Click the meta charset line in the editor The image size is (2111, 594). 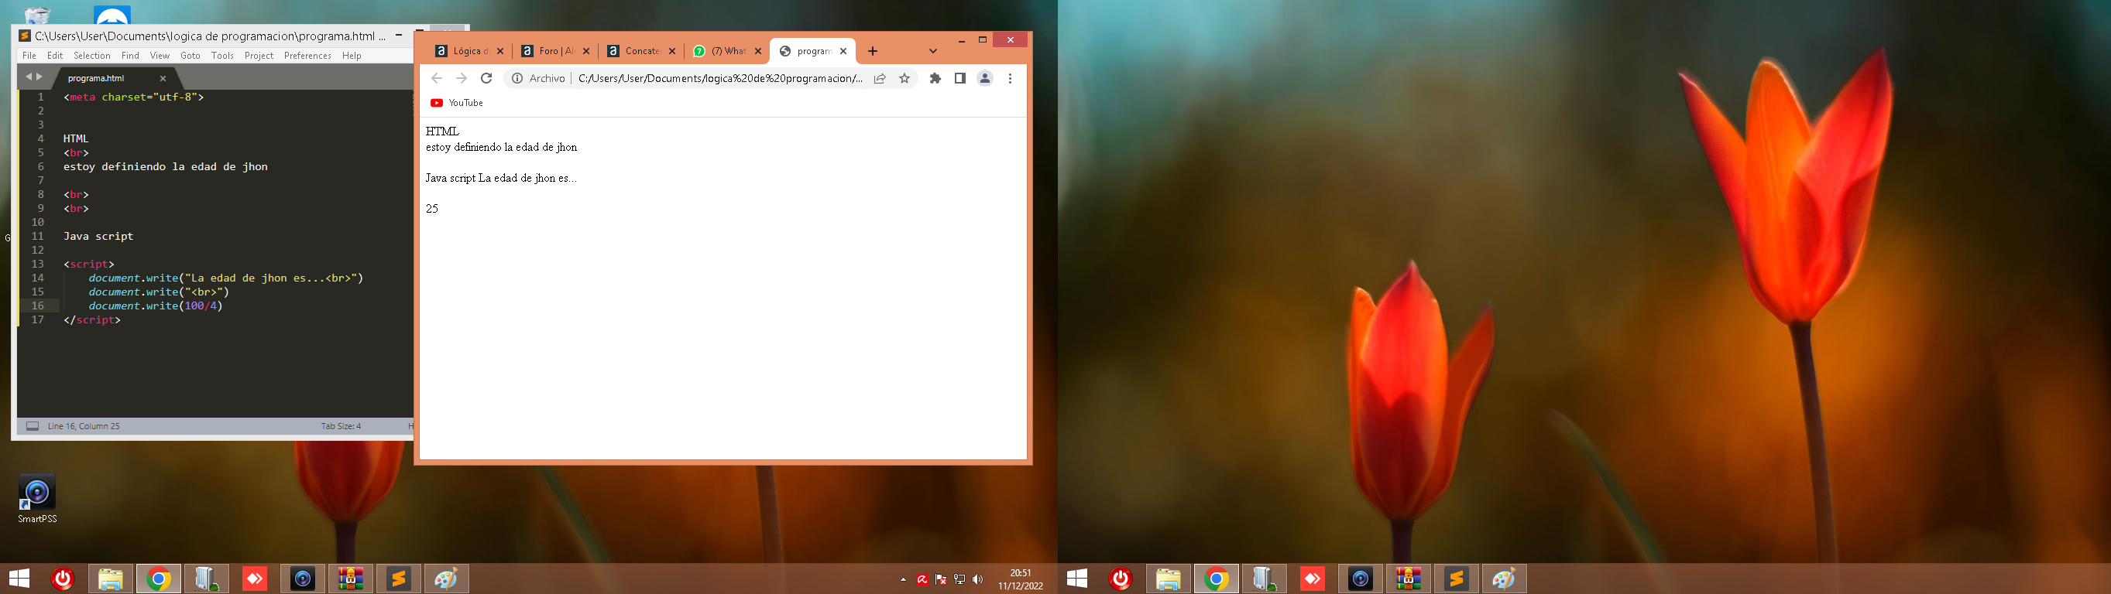pyautogui.click(x=133, y=97)
